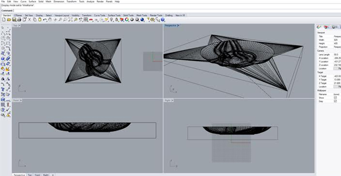Click the Undo arrow icon
The height and width of the screenshot is (176, 341).
[x=45, y=19]
